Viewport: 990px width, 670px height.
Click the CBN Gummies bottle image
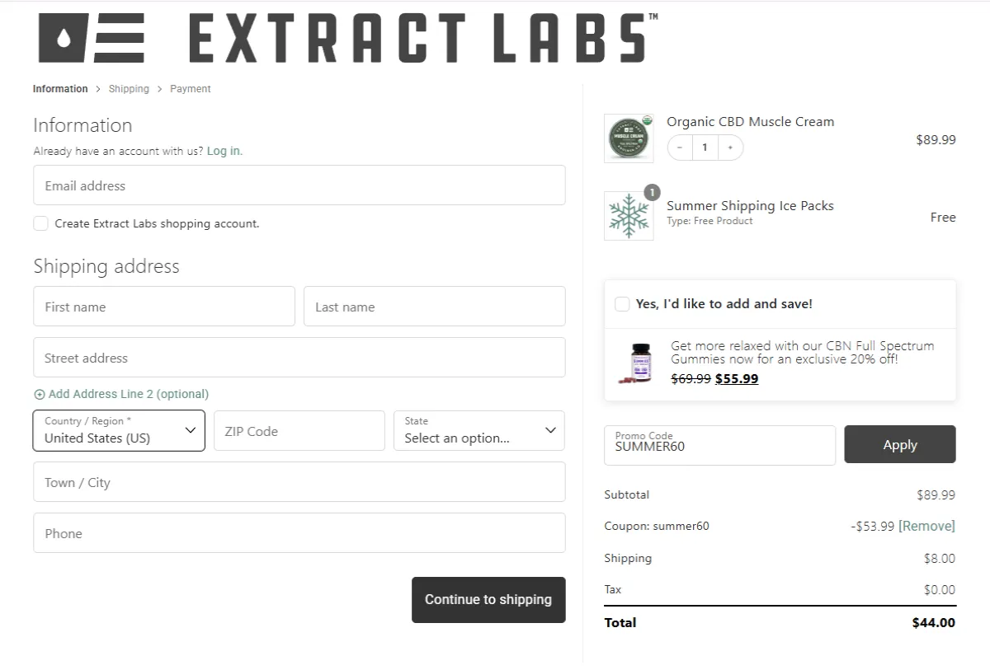tap(641, 363)
